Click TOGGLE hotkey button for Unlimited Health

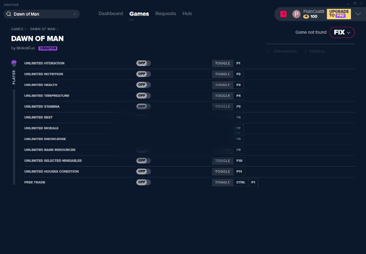point(223,85)
